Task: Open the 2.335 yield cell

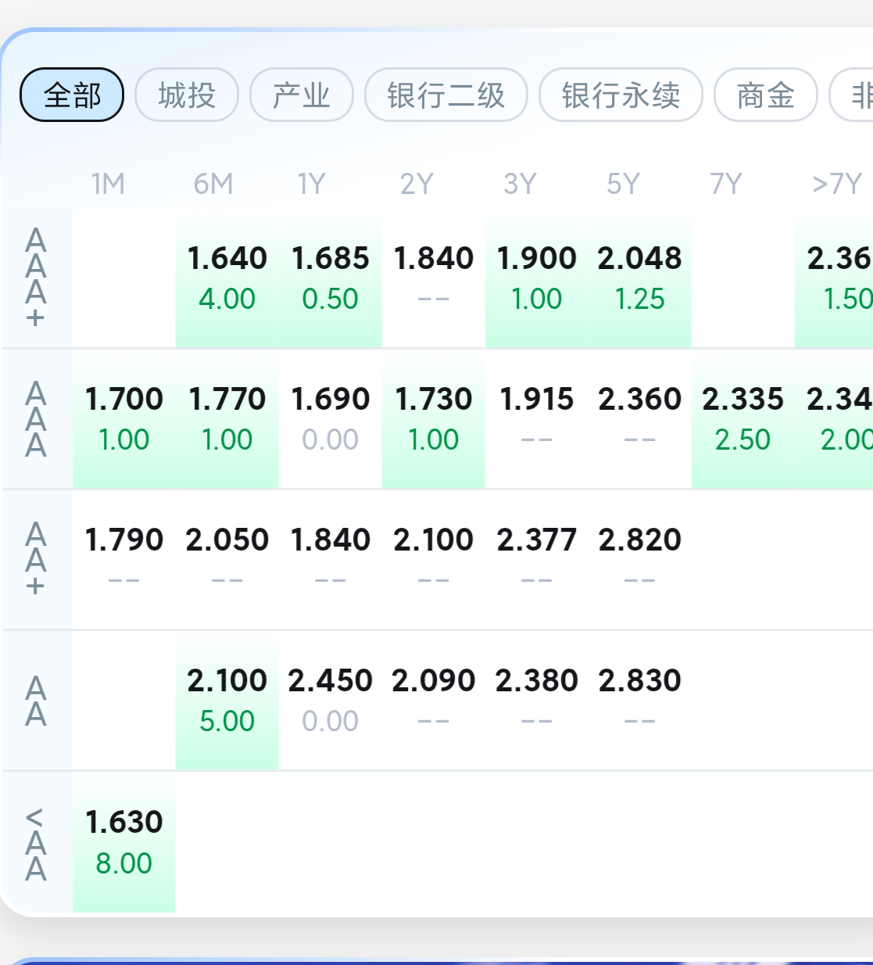Action: click(743, 419)
